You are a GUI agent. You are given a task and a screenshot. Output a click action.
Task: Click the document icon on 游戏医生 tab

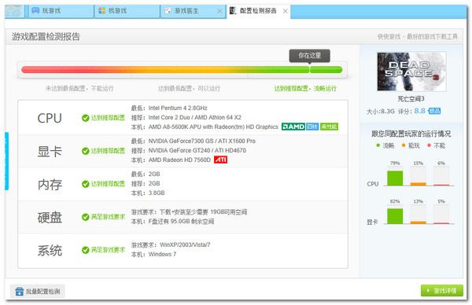(168, 10)
